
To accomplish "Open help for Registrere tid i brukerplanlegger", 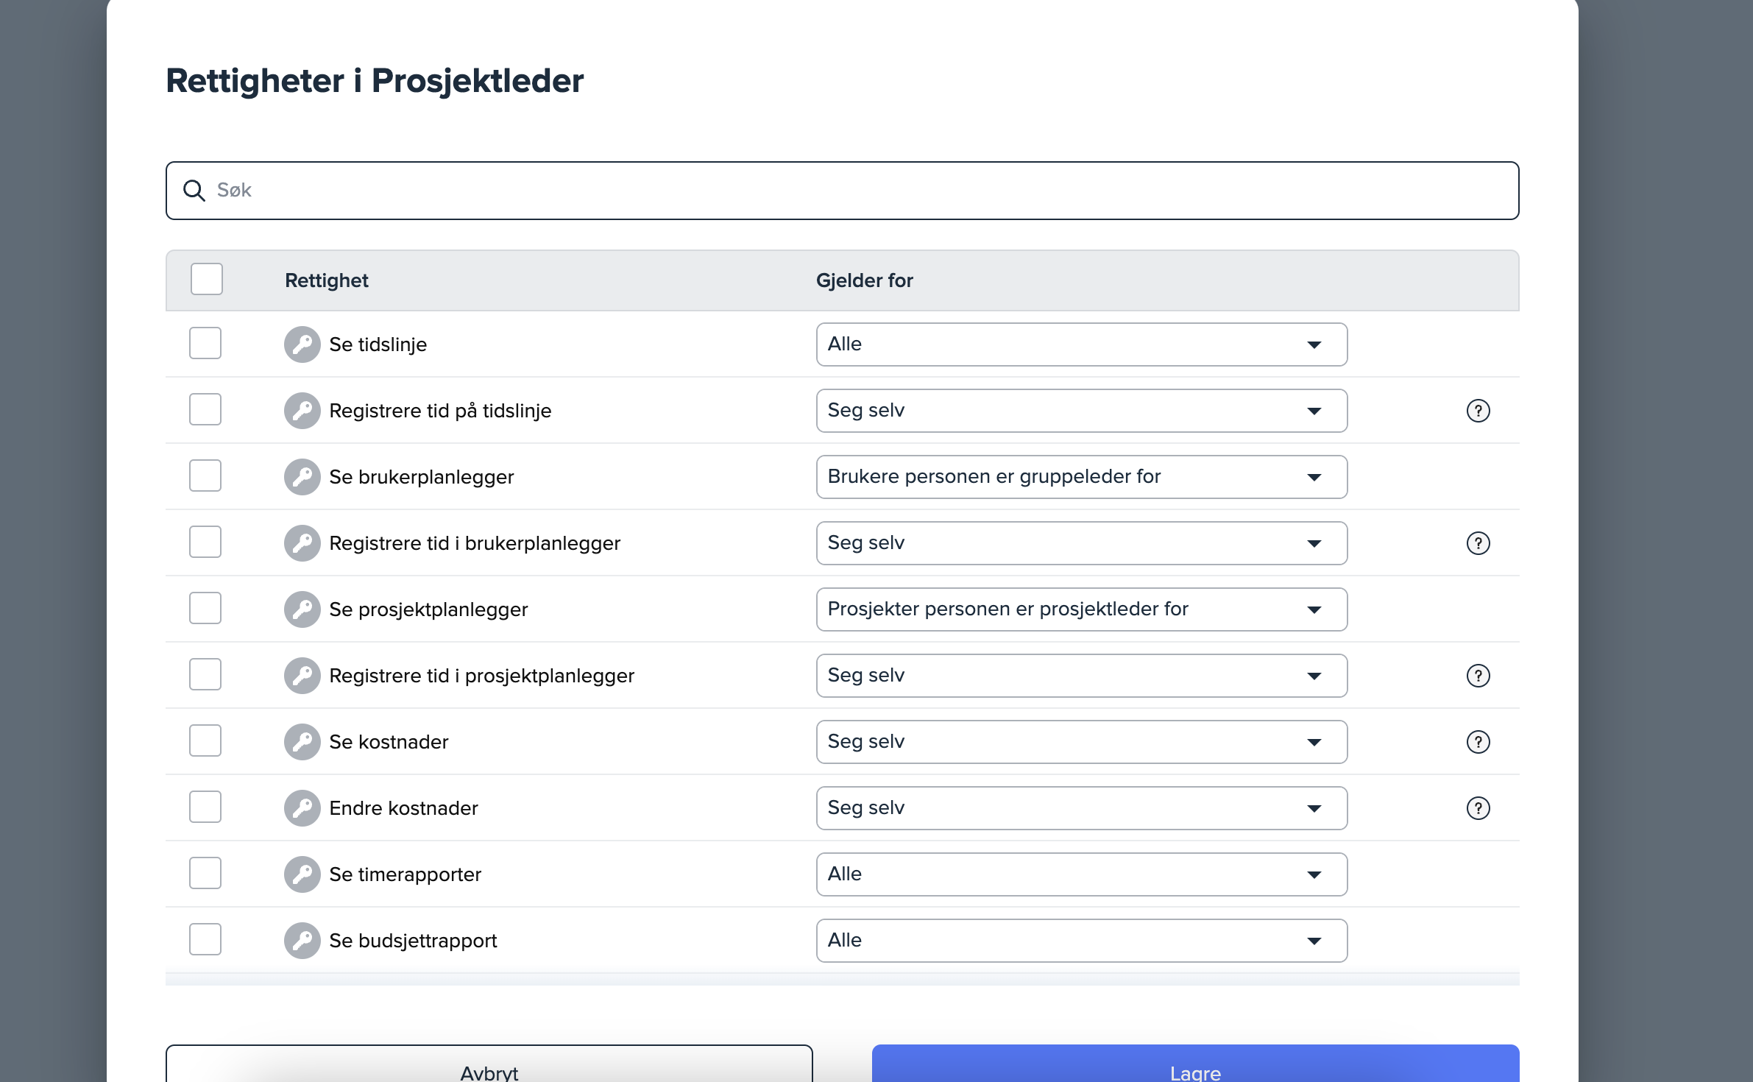I will coord(1478,543).
